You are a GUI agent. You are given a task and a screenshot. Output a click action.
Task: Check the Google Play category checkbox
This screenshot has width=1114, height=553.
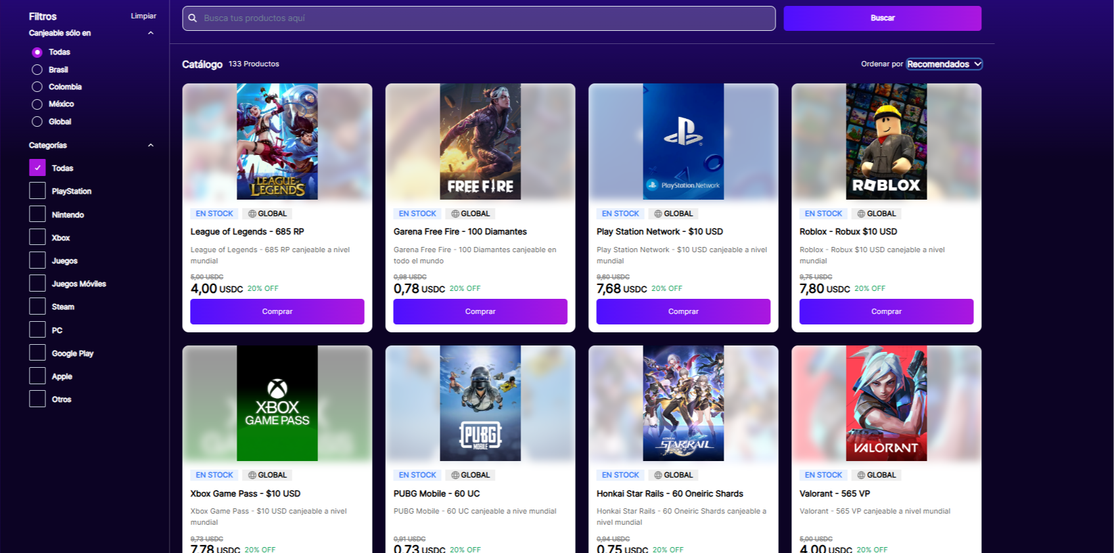[37, 353]
